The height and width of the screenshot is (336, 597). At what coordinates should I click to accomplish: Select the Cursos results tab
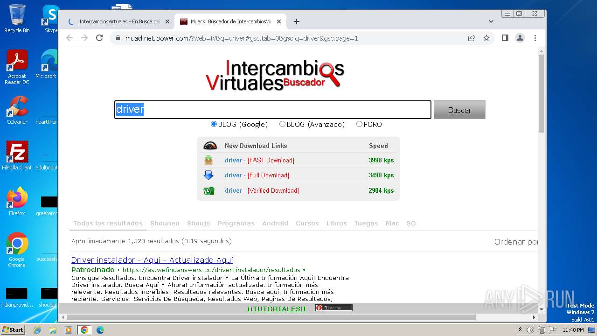(x=307, y=223)
